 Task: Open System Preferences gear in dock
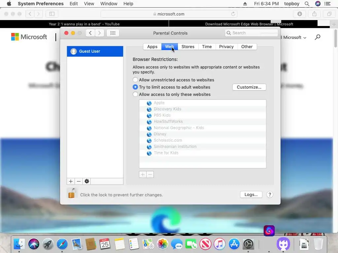[248, 244]
